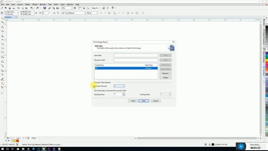
Task: Open the Object menu
Action: (x=28, y=5)
